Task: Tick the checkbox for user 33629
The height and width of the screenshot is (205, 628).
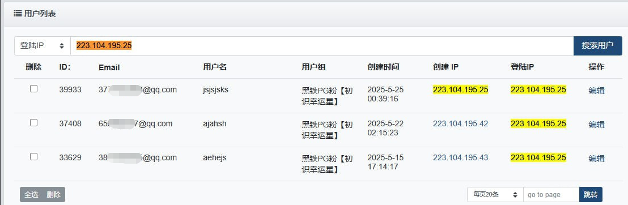Action: pyautogui.click(x=33, y=157)
